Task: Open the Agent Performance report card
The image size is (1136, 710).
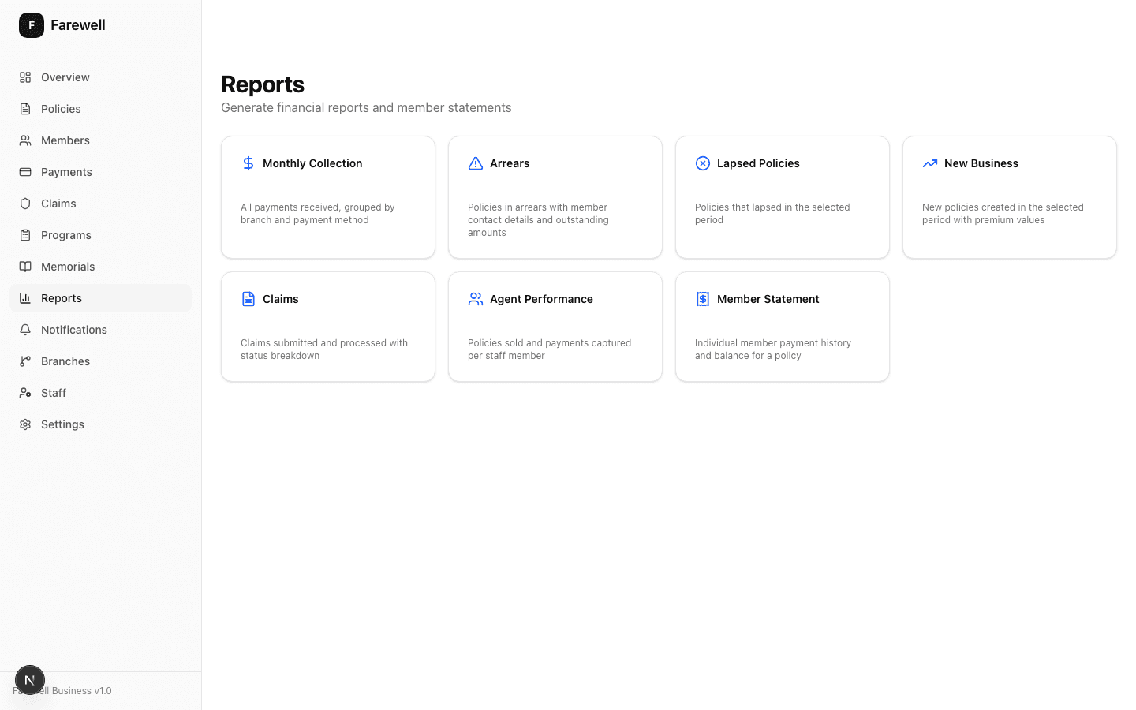Action: tap(555, 326)
